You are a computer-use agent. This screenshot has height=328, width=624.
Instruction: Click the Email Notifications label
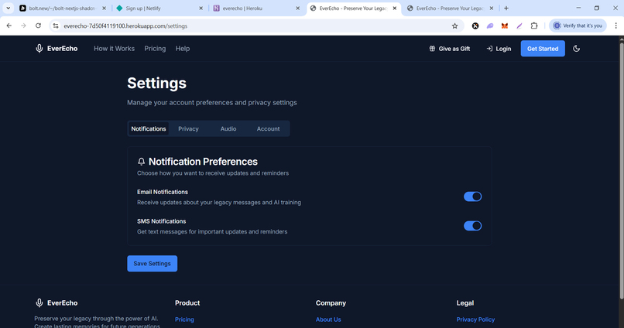point(163,192)
